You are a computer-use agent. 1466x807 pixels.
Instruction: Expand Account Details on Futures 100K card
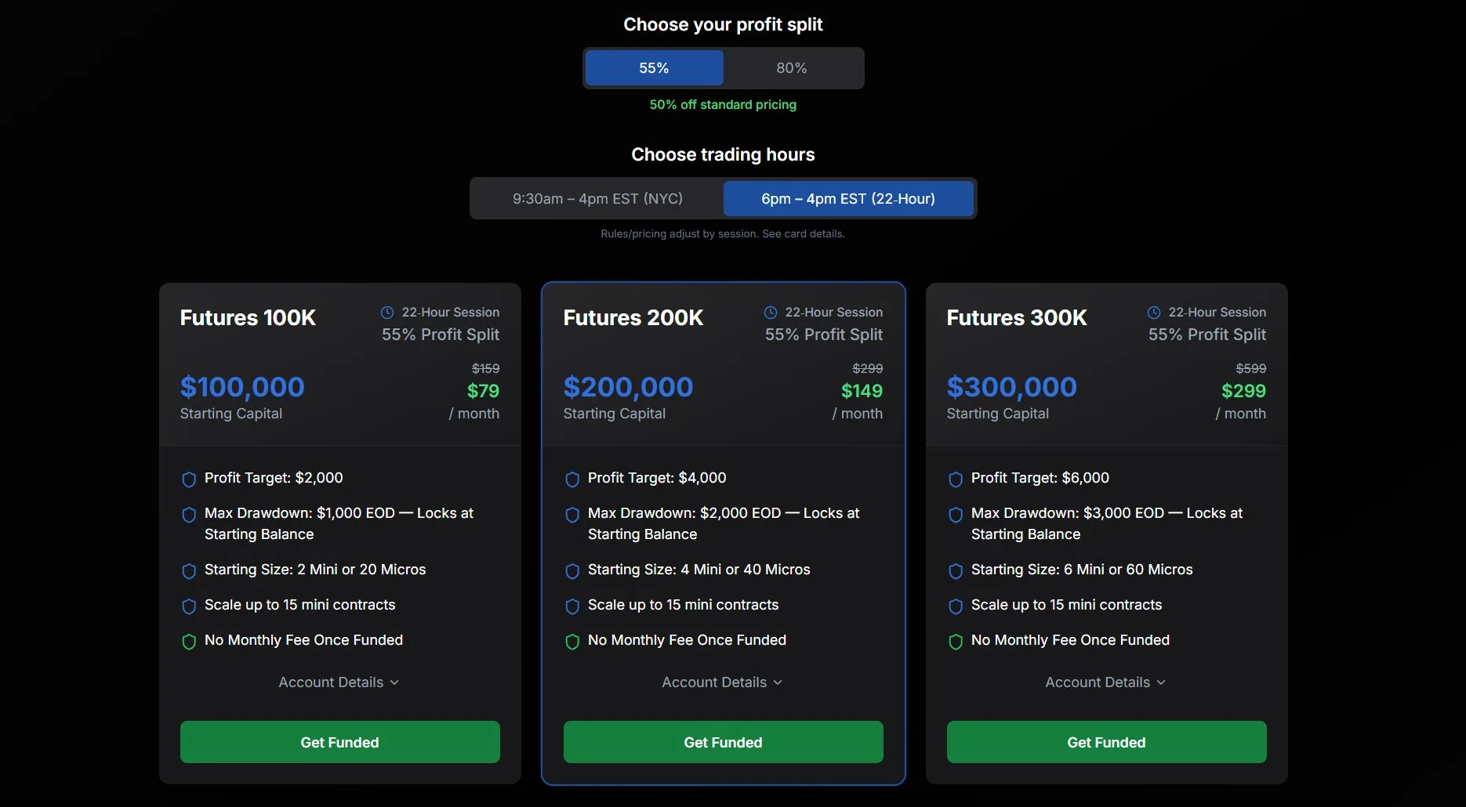(339, 682)
